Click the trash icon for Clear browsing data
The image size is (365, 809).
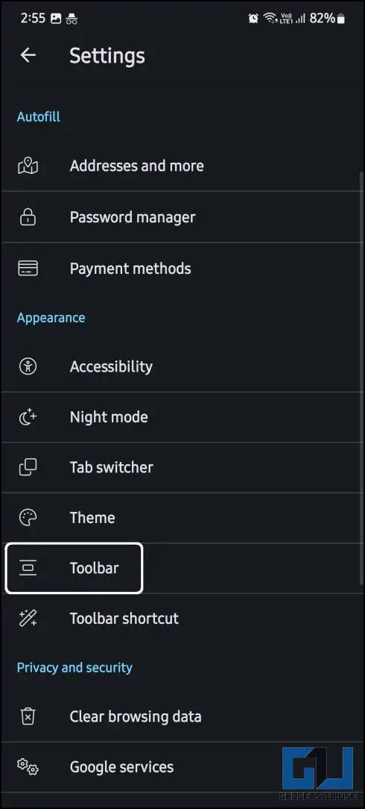pos(28,716)
